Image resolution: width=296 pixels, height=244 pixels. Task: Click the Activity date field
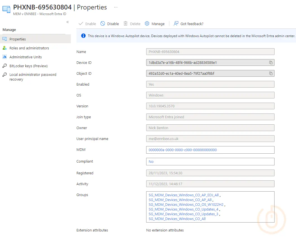tap(210, 184)
